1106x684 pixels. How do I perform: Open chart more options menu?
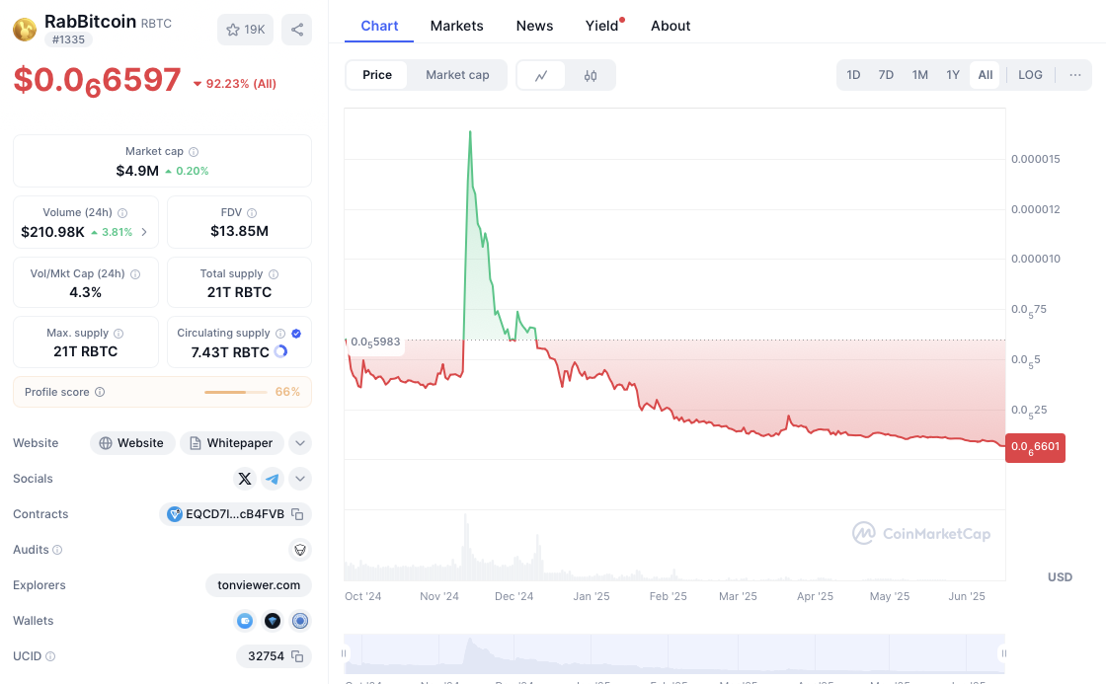[1075, 75]
